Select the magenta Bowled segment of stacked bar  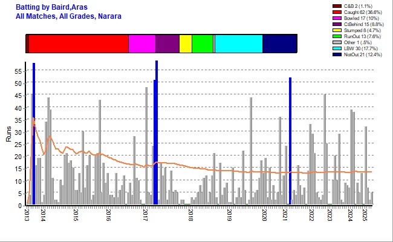point(142,44)
